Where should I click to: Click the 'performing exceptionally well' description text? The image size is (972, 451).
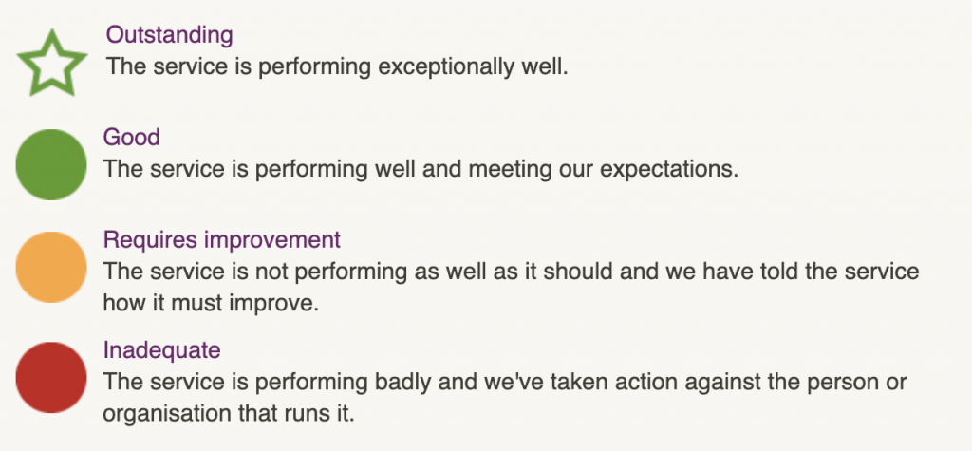[413, 67]
